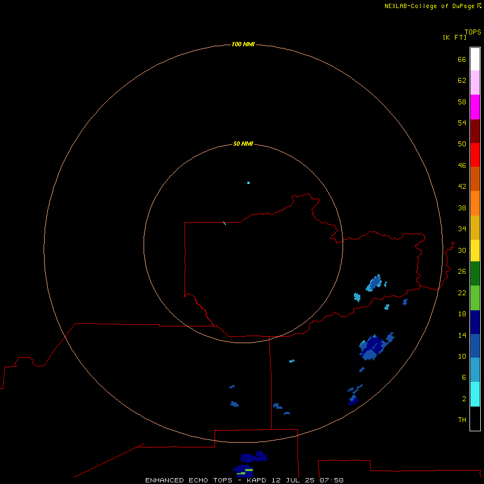Click the '54' legend value label
This screenshot has width=484, height=484.
pos(462,123)
